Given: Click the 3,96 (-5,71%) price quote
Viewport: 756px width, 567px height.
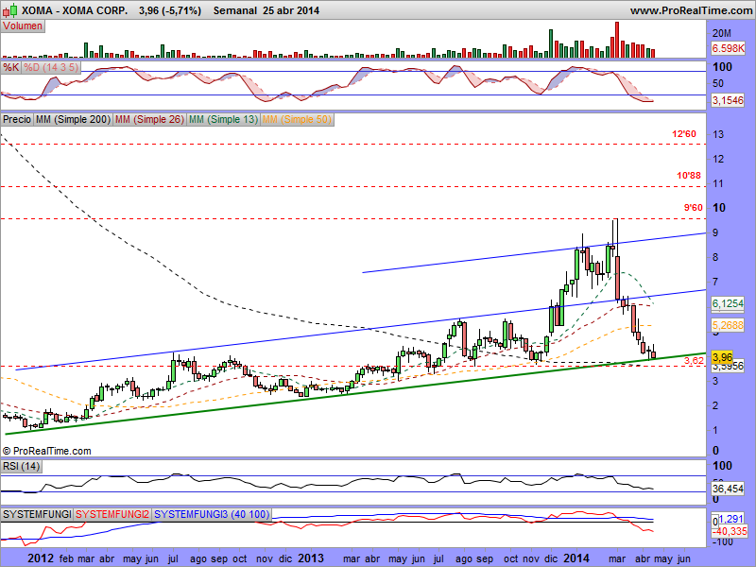Looking at the screenshot, I should coord(170,10).
